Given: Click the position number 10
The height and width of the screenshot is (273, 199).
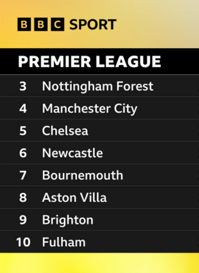Looking at the screenshot, I should click(23, 242).
